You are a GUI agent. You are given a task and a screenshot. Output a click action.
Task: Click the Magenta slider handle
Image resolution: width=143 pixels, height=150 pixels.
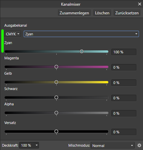(x=56, y=67)
